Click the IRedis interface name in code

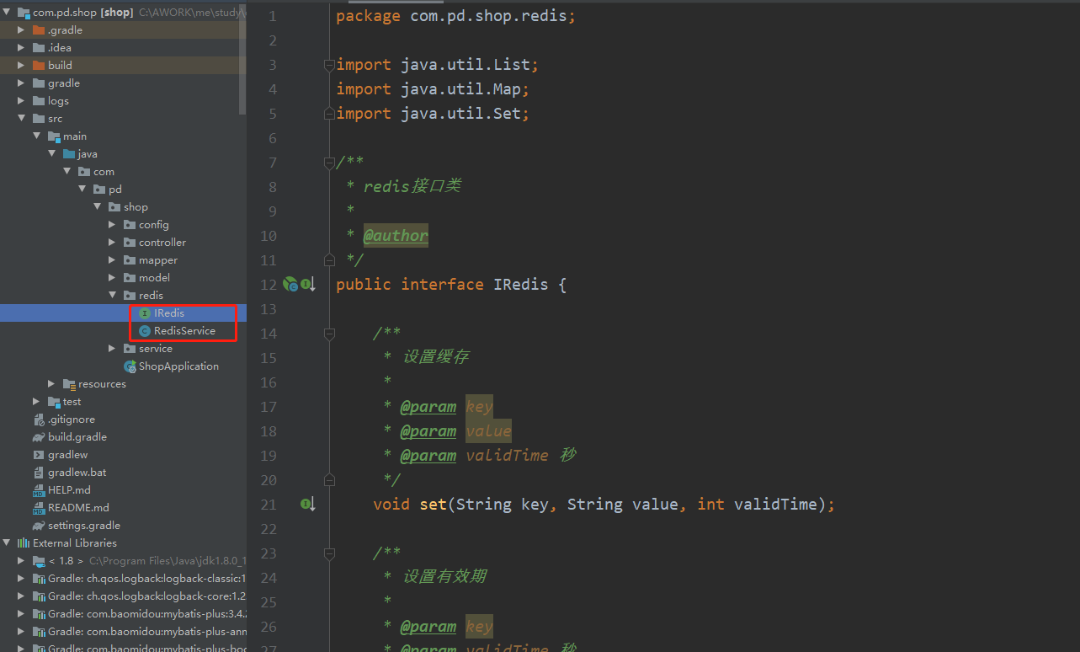pyautogui.click(x=520, y=285)
